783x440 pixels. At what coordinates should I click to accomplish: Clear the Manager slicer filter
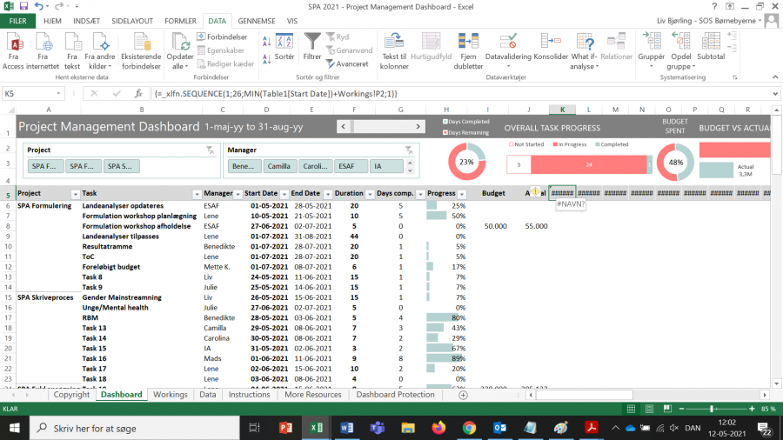409,150
